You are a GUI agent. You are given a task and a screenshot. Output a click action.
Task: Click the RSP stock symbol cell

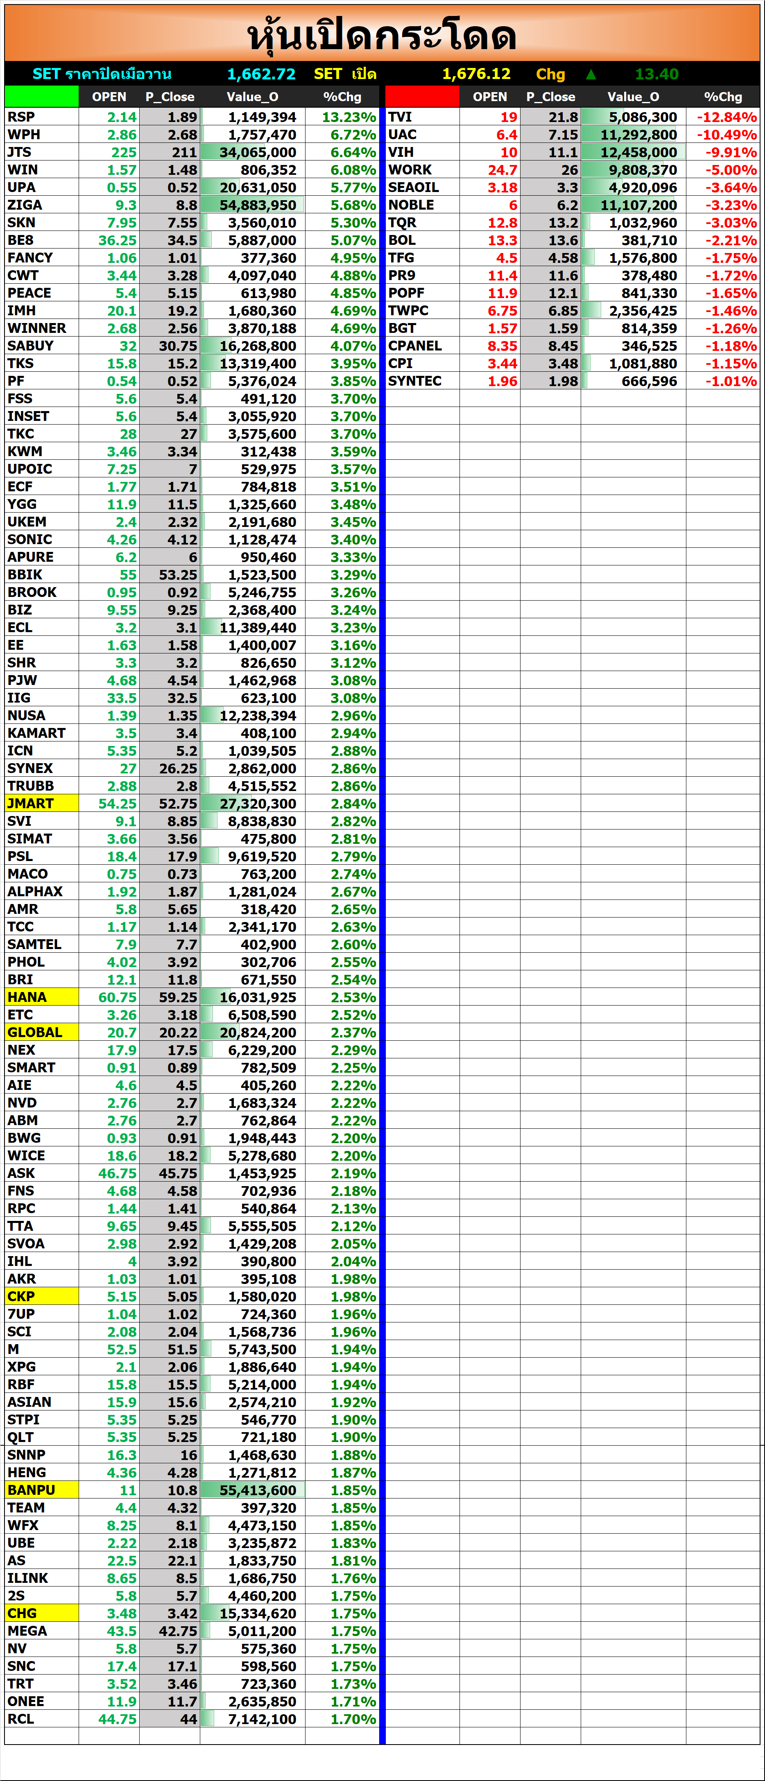41,117
